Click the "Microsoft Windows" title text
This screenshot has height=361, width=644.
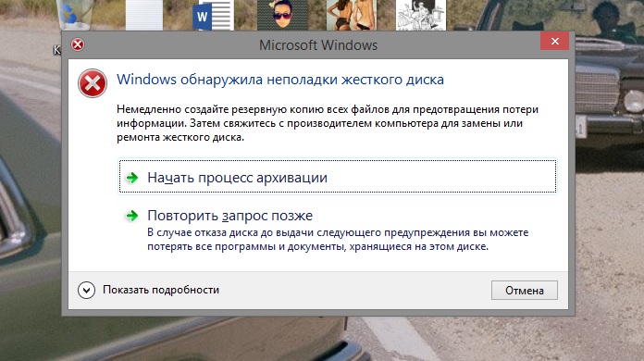318,45
